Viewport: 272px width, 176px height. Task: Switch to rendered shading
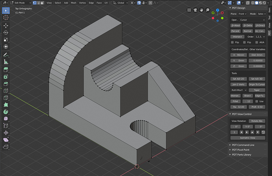pyautogui.click(x=264, y=3)
